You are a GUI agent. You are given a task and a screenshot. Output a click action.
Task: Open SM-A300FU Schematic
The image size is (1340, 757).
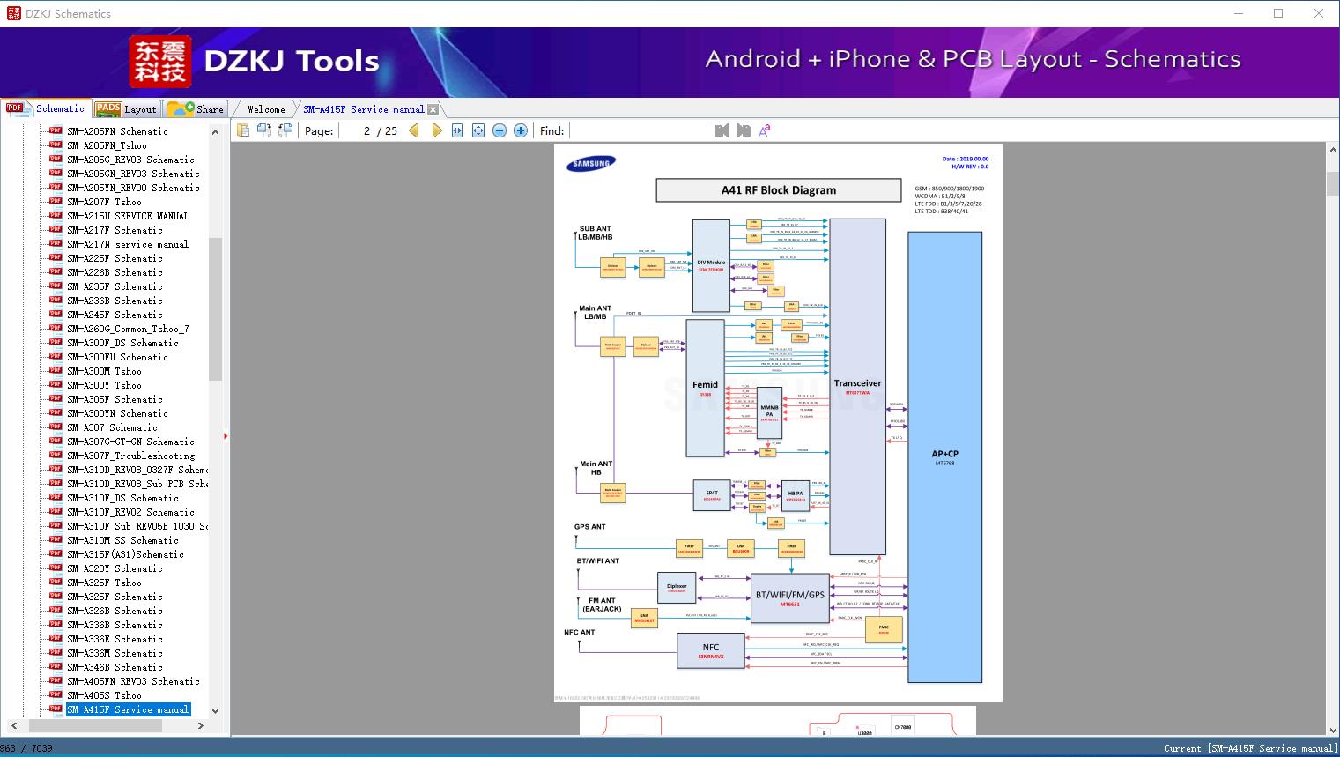coord(117,357)
